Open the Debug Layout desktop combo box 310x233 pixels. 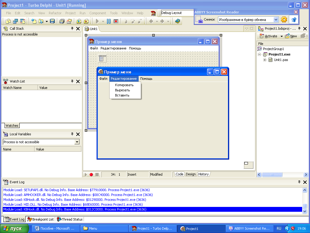click(177, 13)
